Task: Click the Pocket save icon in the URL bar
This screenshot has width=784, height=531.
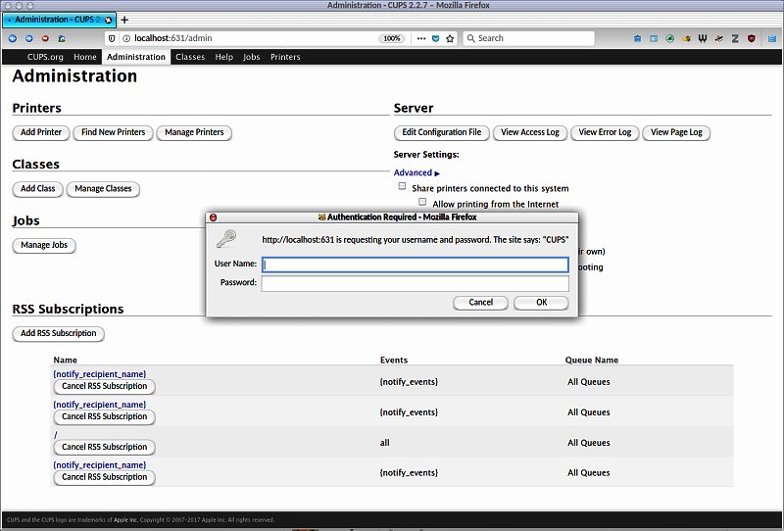Action: click(x=435, y=38)
